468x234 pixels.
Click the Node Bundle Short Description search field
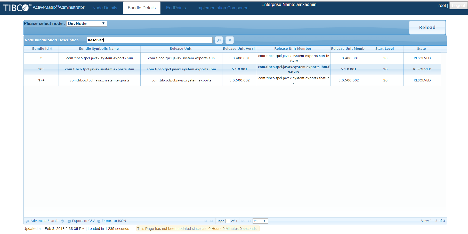pos(150,40)
